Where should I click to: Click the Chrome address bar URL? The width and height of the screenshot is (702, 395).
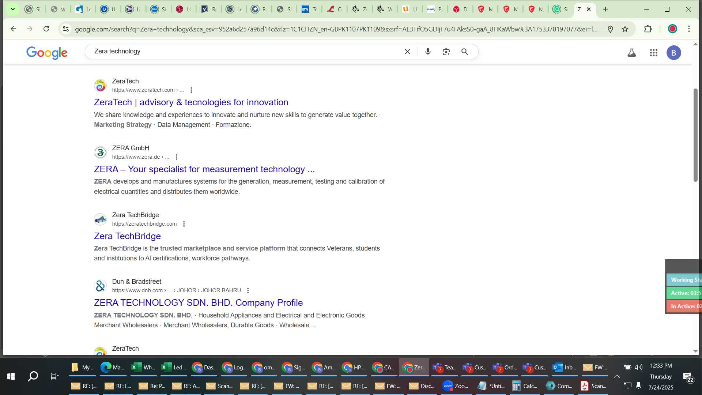click(336, 29)
